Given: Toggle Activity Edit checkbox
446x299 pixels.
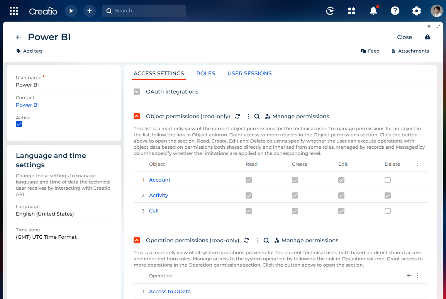Looking at the screenshot, I should click(x=341, y=195).
